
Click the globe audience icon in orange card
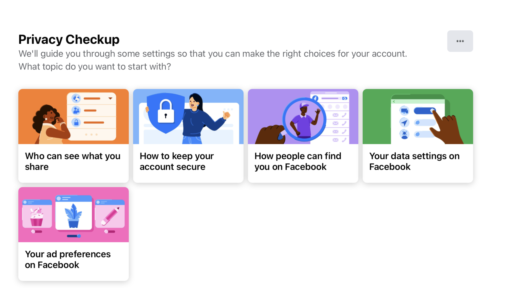point(76,99)
